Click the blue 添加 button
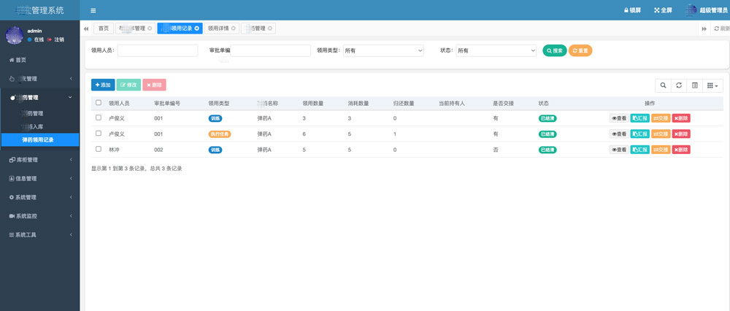Screen dimensions: 730x311 click(103, 85)
